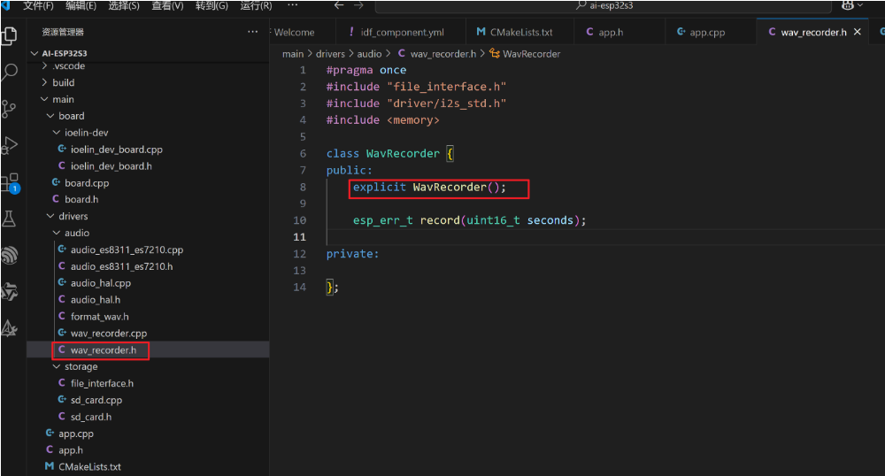Click the ai-esp32s3 command search box
Viewport: 885px width, 476px height.
603,5
